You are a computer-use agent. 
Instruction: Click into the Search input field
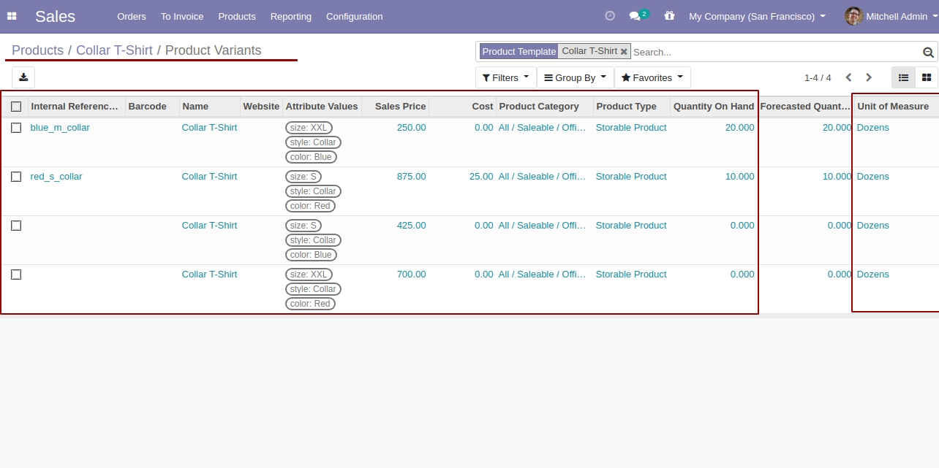pyautogui.click(x=774, y=52)
